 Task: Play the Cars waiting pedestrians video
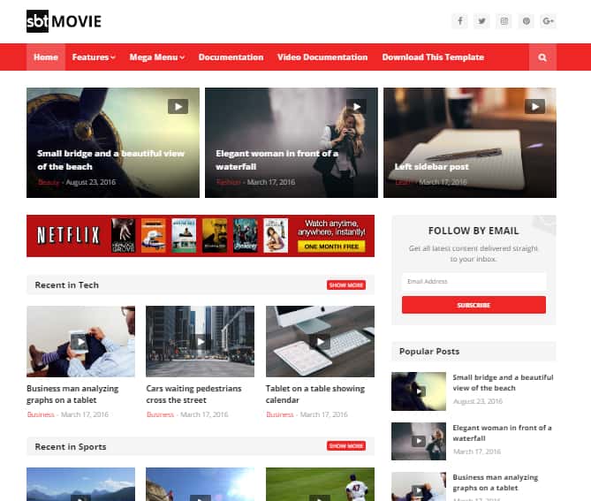click(x=201, y=342)
